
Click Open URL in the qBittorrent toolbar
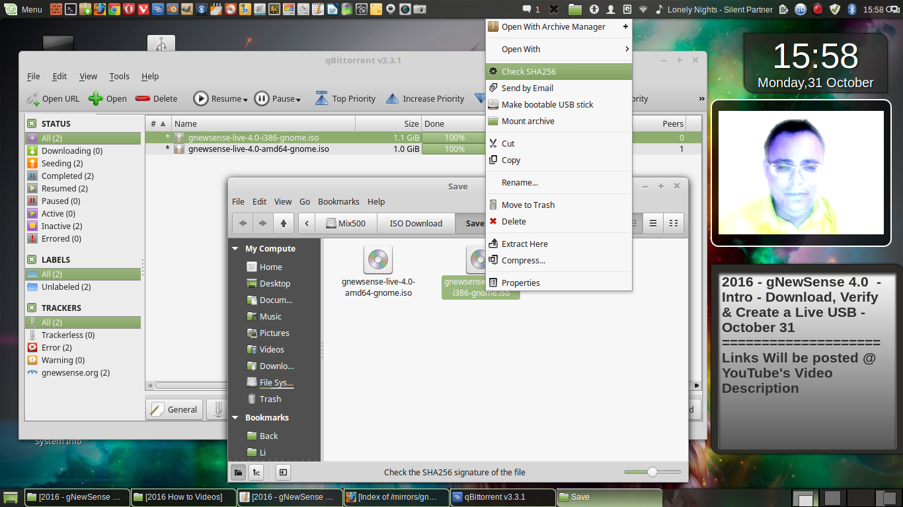(53, 99)
